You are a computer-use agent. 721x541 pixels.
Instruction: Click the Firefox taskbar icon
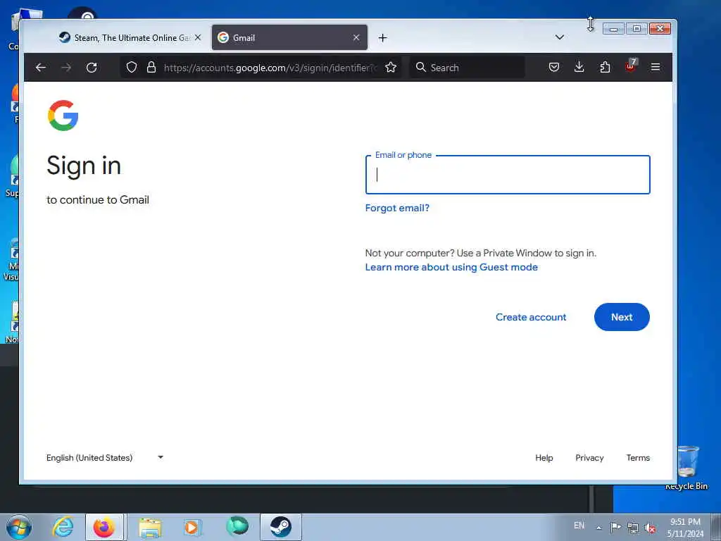pyautogui.click(x=104, y=527)
